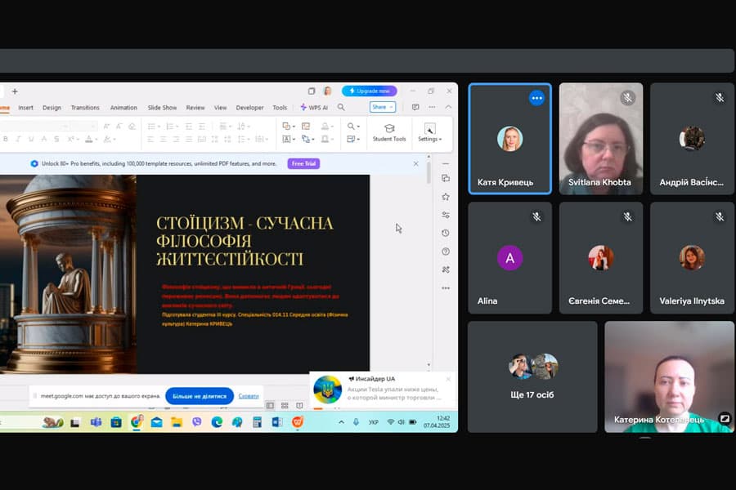Click the purple Free Trial button
The width and height of the screenshot is (736, 490).
tap(303, 163)
